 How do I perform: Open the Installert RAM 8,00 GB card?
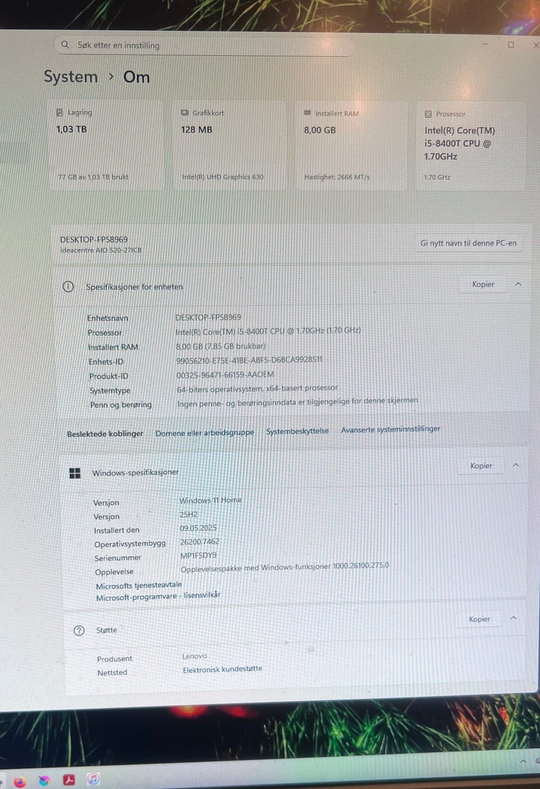pos(352,146)
